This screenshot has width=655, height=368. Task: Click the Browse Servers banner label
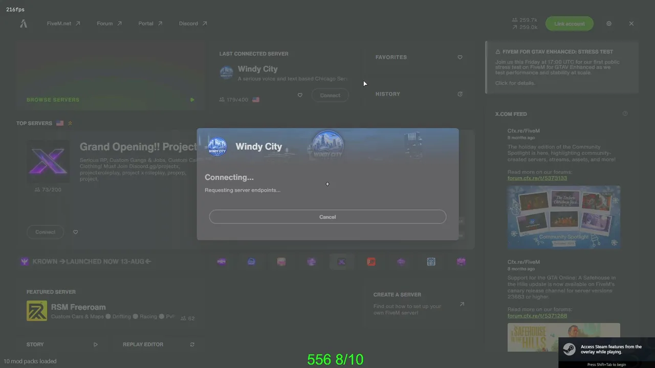(53, 100)
